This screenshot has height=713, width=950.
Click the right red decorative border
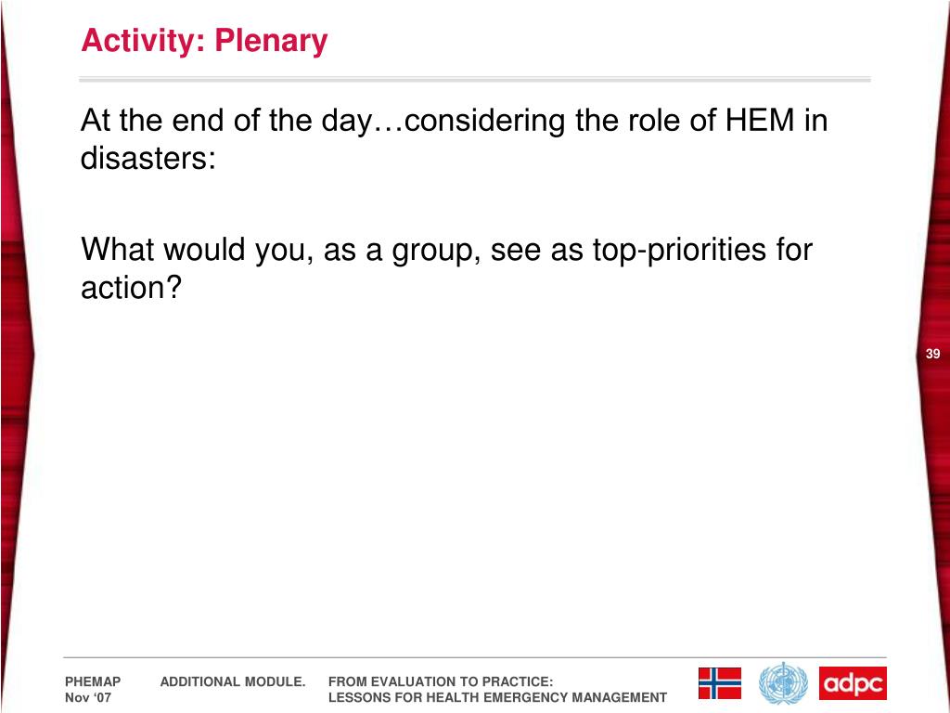tap(933, 356)
